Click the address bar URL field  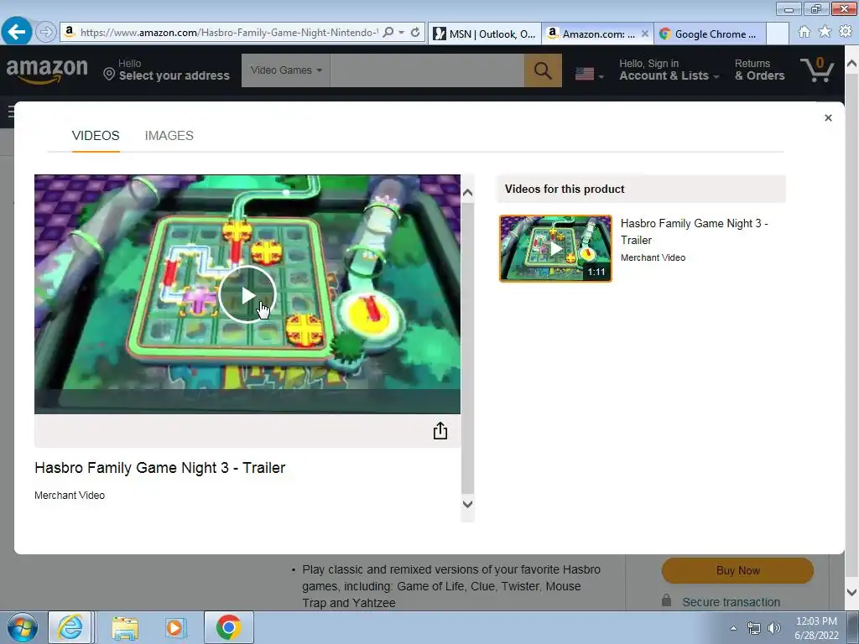[229, 33]
